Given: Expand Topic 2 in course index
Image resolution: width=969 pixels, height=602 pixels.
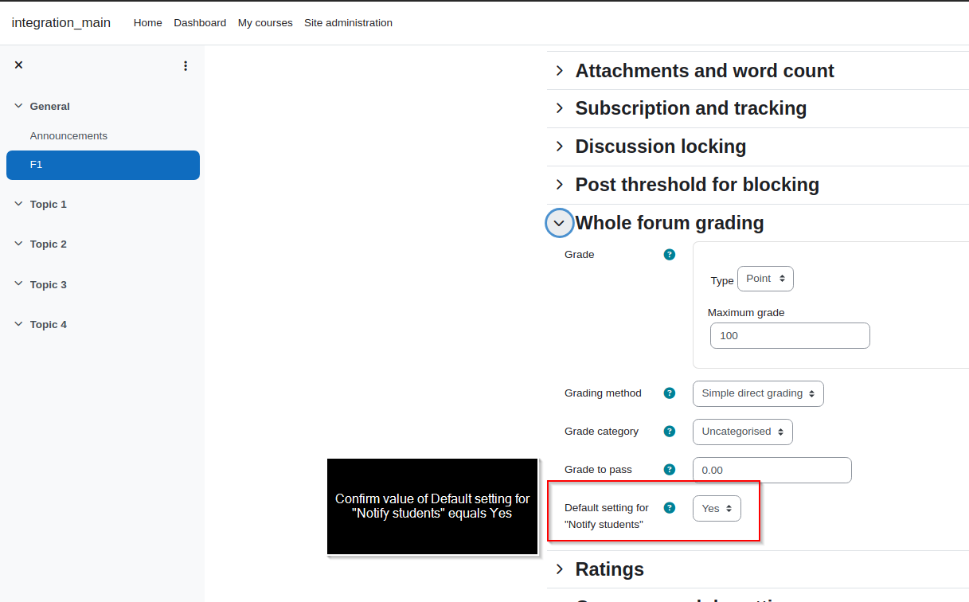Looking at the screenshot, I should (x=18, y=244).
